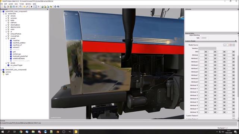Click last stepper on Attribute 5 row

pyautogui.click(x=233, y=68)
